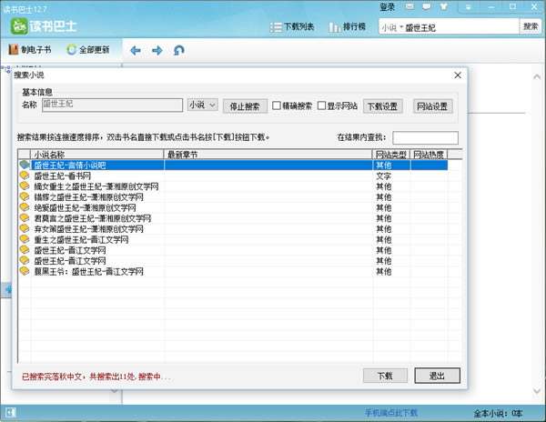Click the 在结果内查找 filter field
Viewport: 546px width, 422px height.
coord(425,137)
